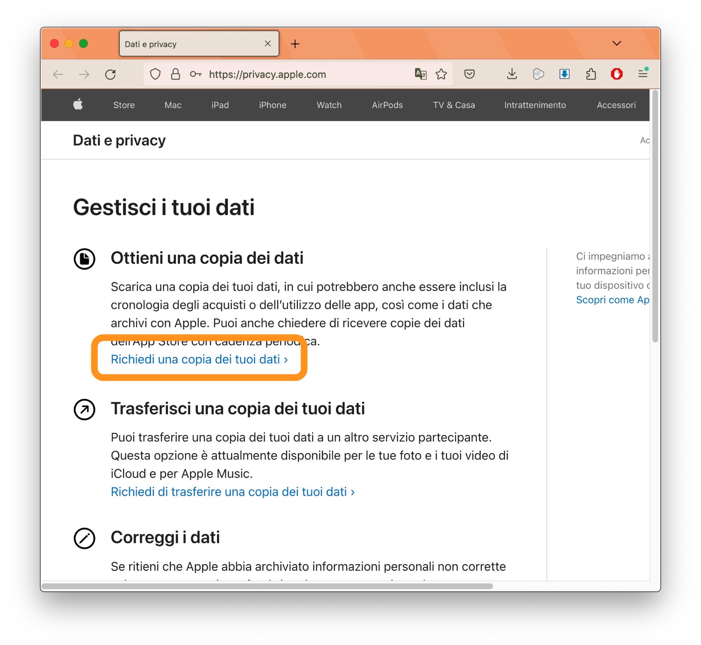Click the Watch navigation item
The height and width of the screenshot is (645, 701).
point(329,105)
